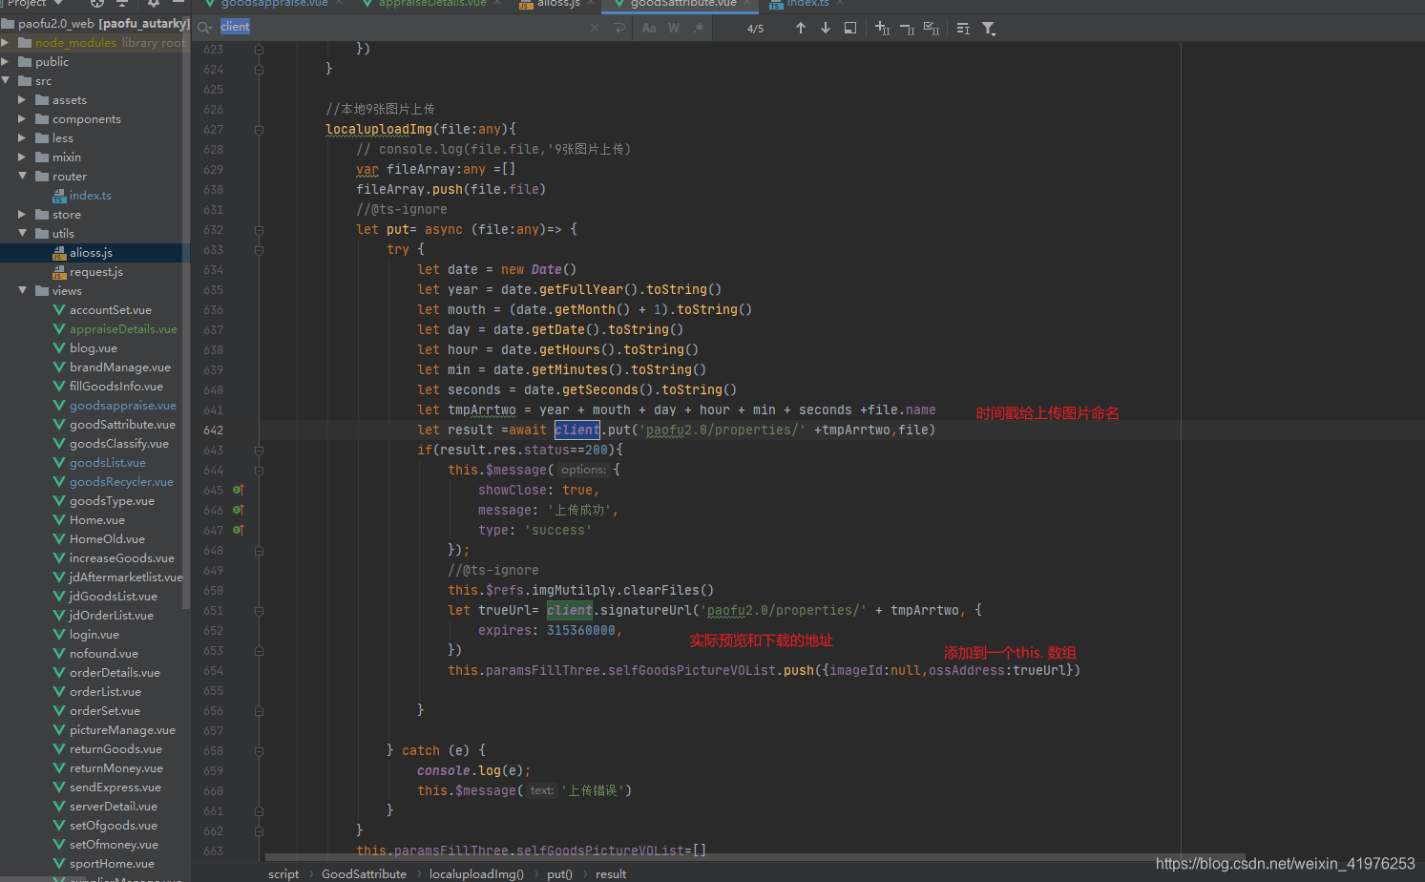Open find results in window icon
The height and width of the screenshot is (882, 1425).
tap(850, 28)
